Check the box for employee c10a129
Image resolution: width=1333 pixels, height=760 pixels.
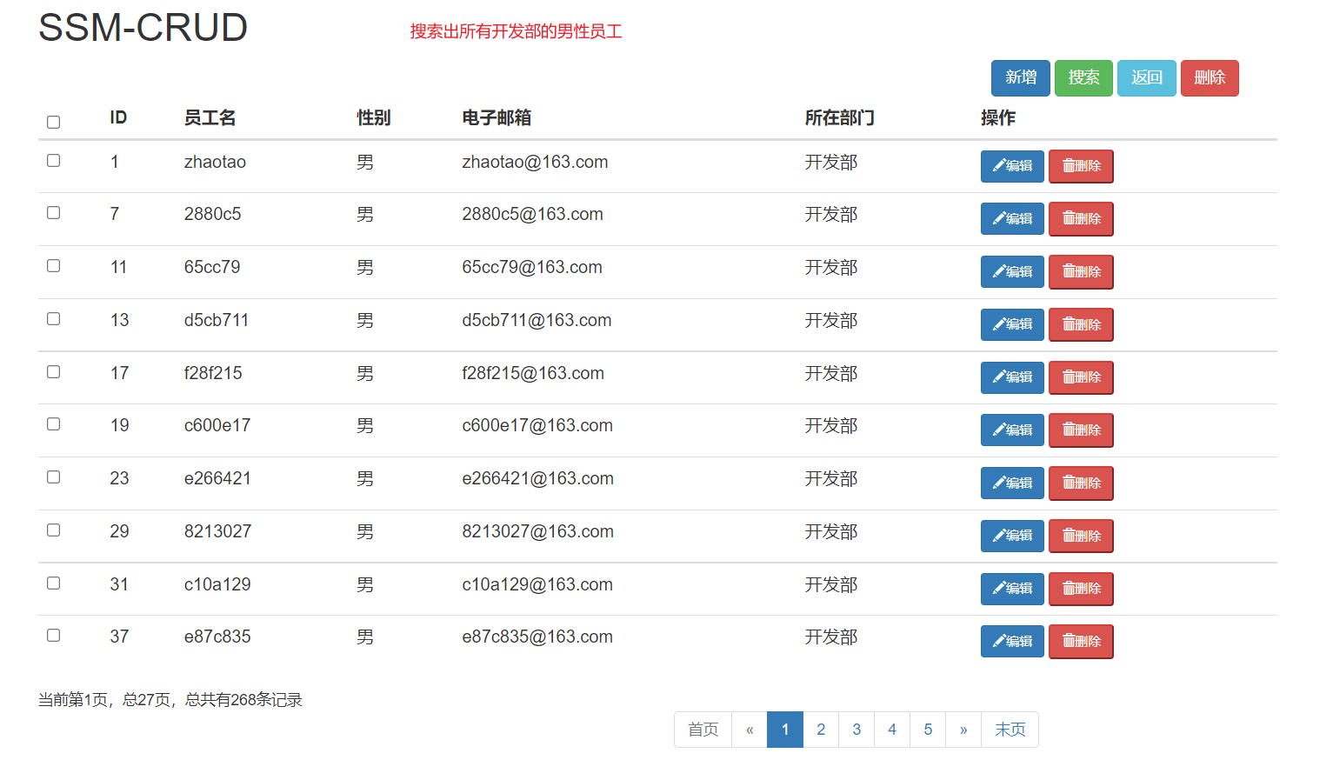(x=53, y=583)
